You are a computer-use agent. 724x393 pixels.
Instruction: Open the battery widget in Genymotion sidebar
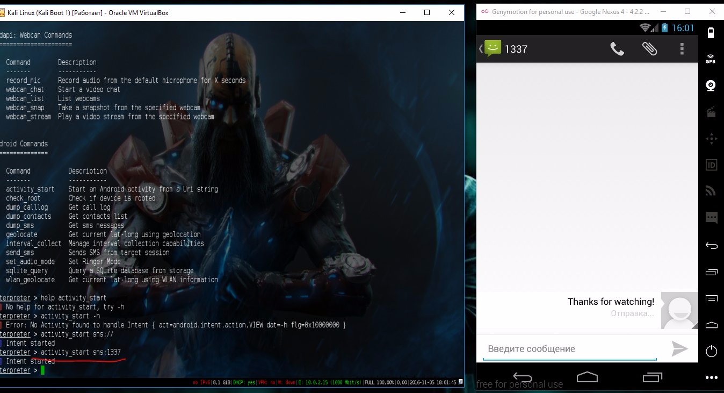point(711,33)
